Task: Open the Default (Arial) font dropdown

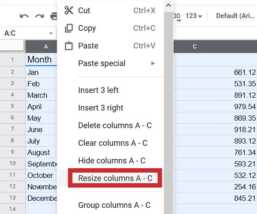Action: (x=236, y=16)
